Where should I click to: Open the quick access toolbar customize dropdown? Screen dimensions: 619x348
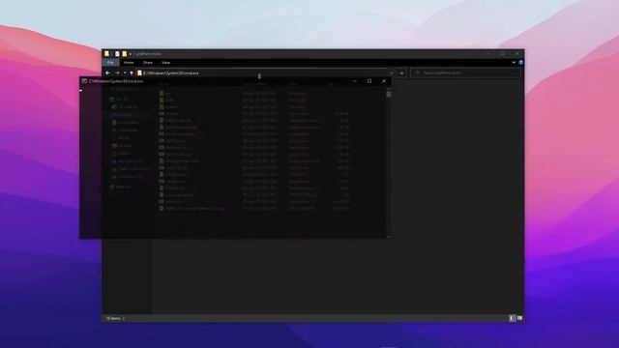pyautogui.click(x=131, y=54)
